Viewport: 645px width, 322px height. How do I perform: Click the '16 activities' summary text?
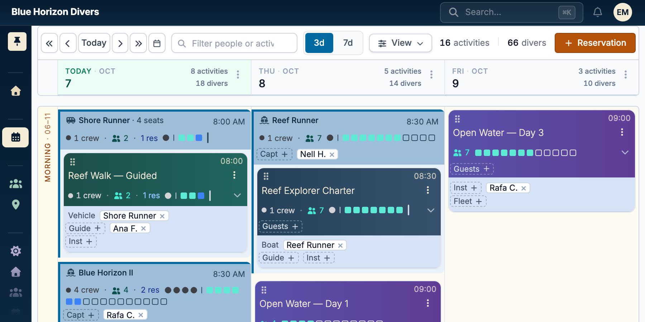click(464, 43)
